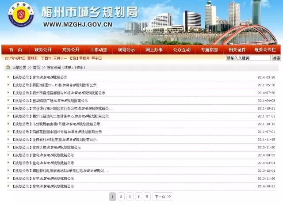
Task: Click the arrow bullet beside 登华购物广场 notice
Action: 9,101
